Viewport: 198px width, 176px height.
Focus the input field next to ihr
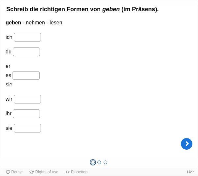(x=26, y=114)
